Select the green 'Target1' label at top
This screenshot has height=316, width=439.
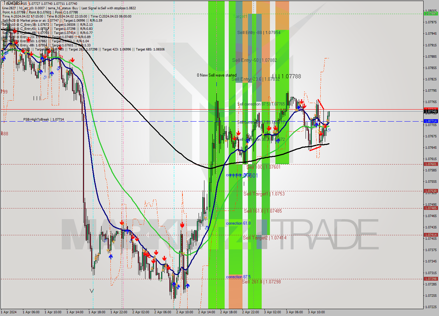coord(240,16)
